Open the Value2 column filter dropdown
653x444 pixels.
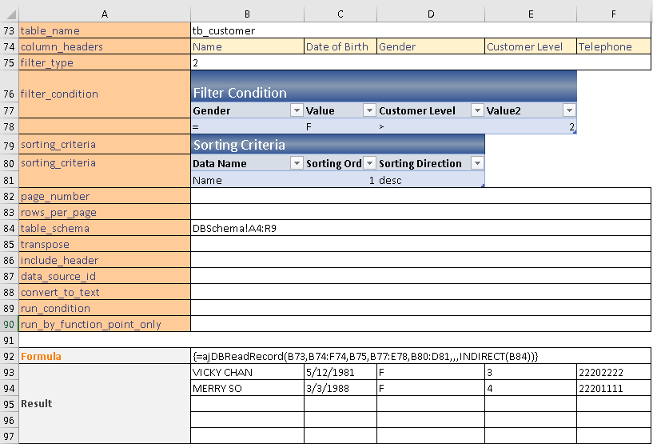(569, 110)
